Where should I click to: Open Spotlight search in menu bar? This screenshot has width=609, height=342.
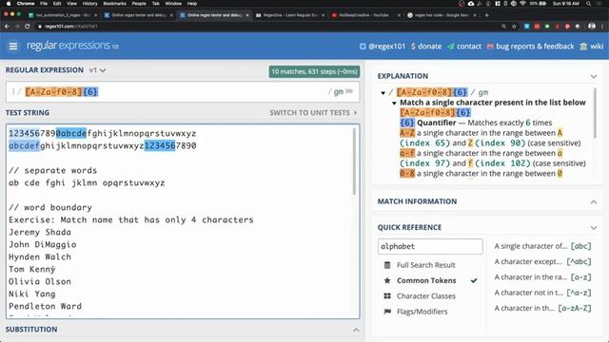point(589,4)
